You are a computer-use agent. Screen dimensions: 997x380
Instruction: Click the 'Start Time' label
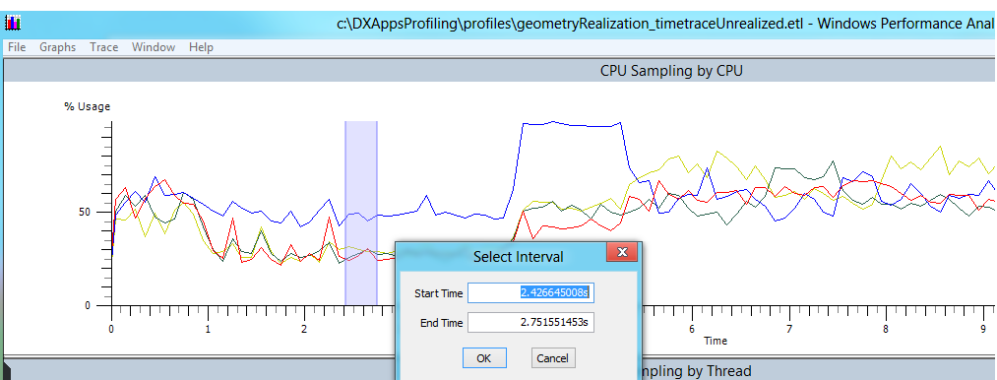(x=439, y=293)
